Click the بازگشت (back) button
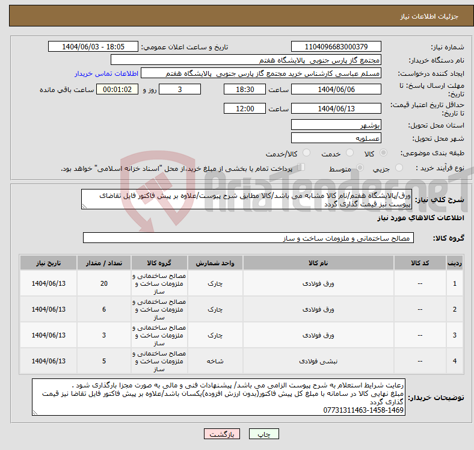 [x=222, y=434]
